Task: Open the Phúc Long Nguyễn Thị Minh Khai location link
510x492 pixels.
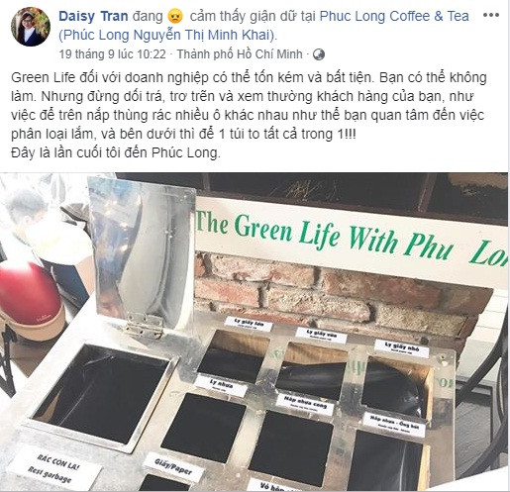Action: pyautogui.click(x=167, y=35)
